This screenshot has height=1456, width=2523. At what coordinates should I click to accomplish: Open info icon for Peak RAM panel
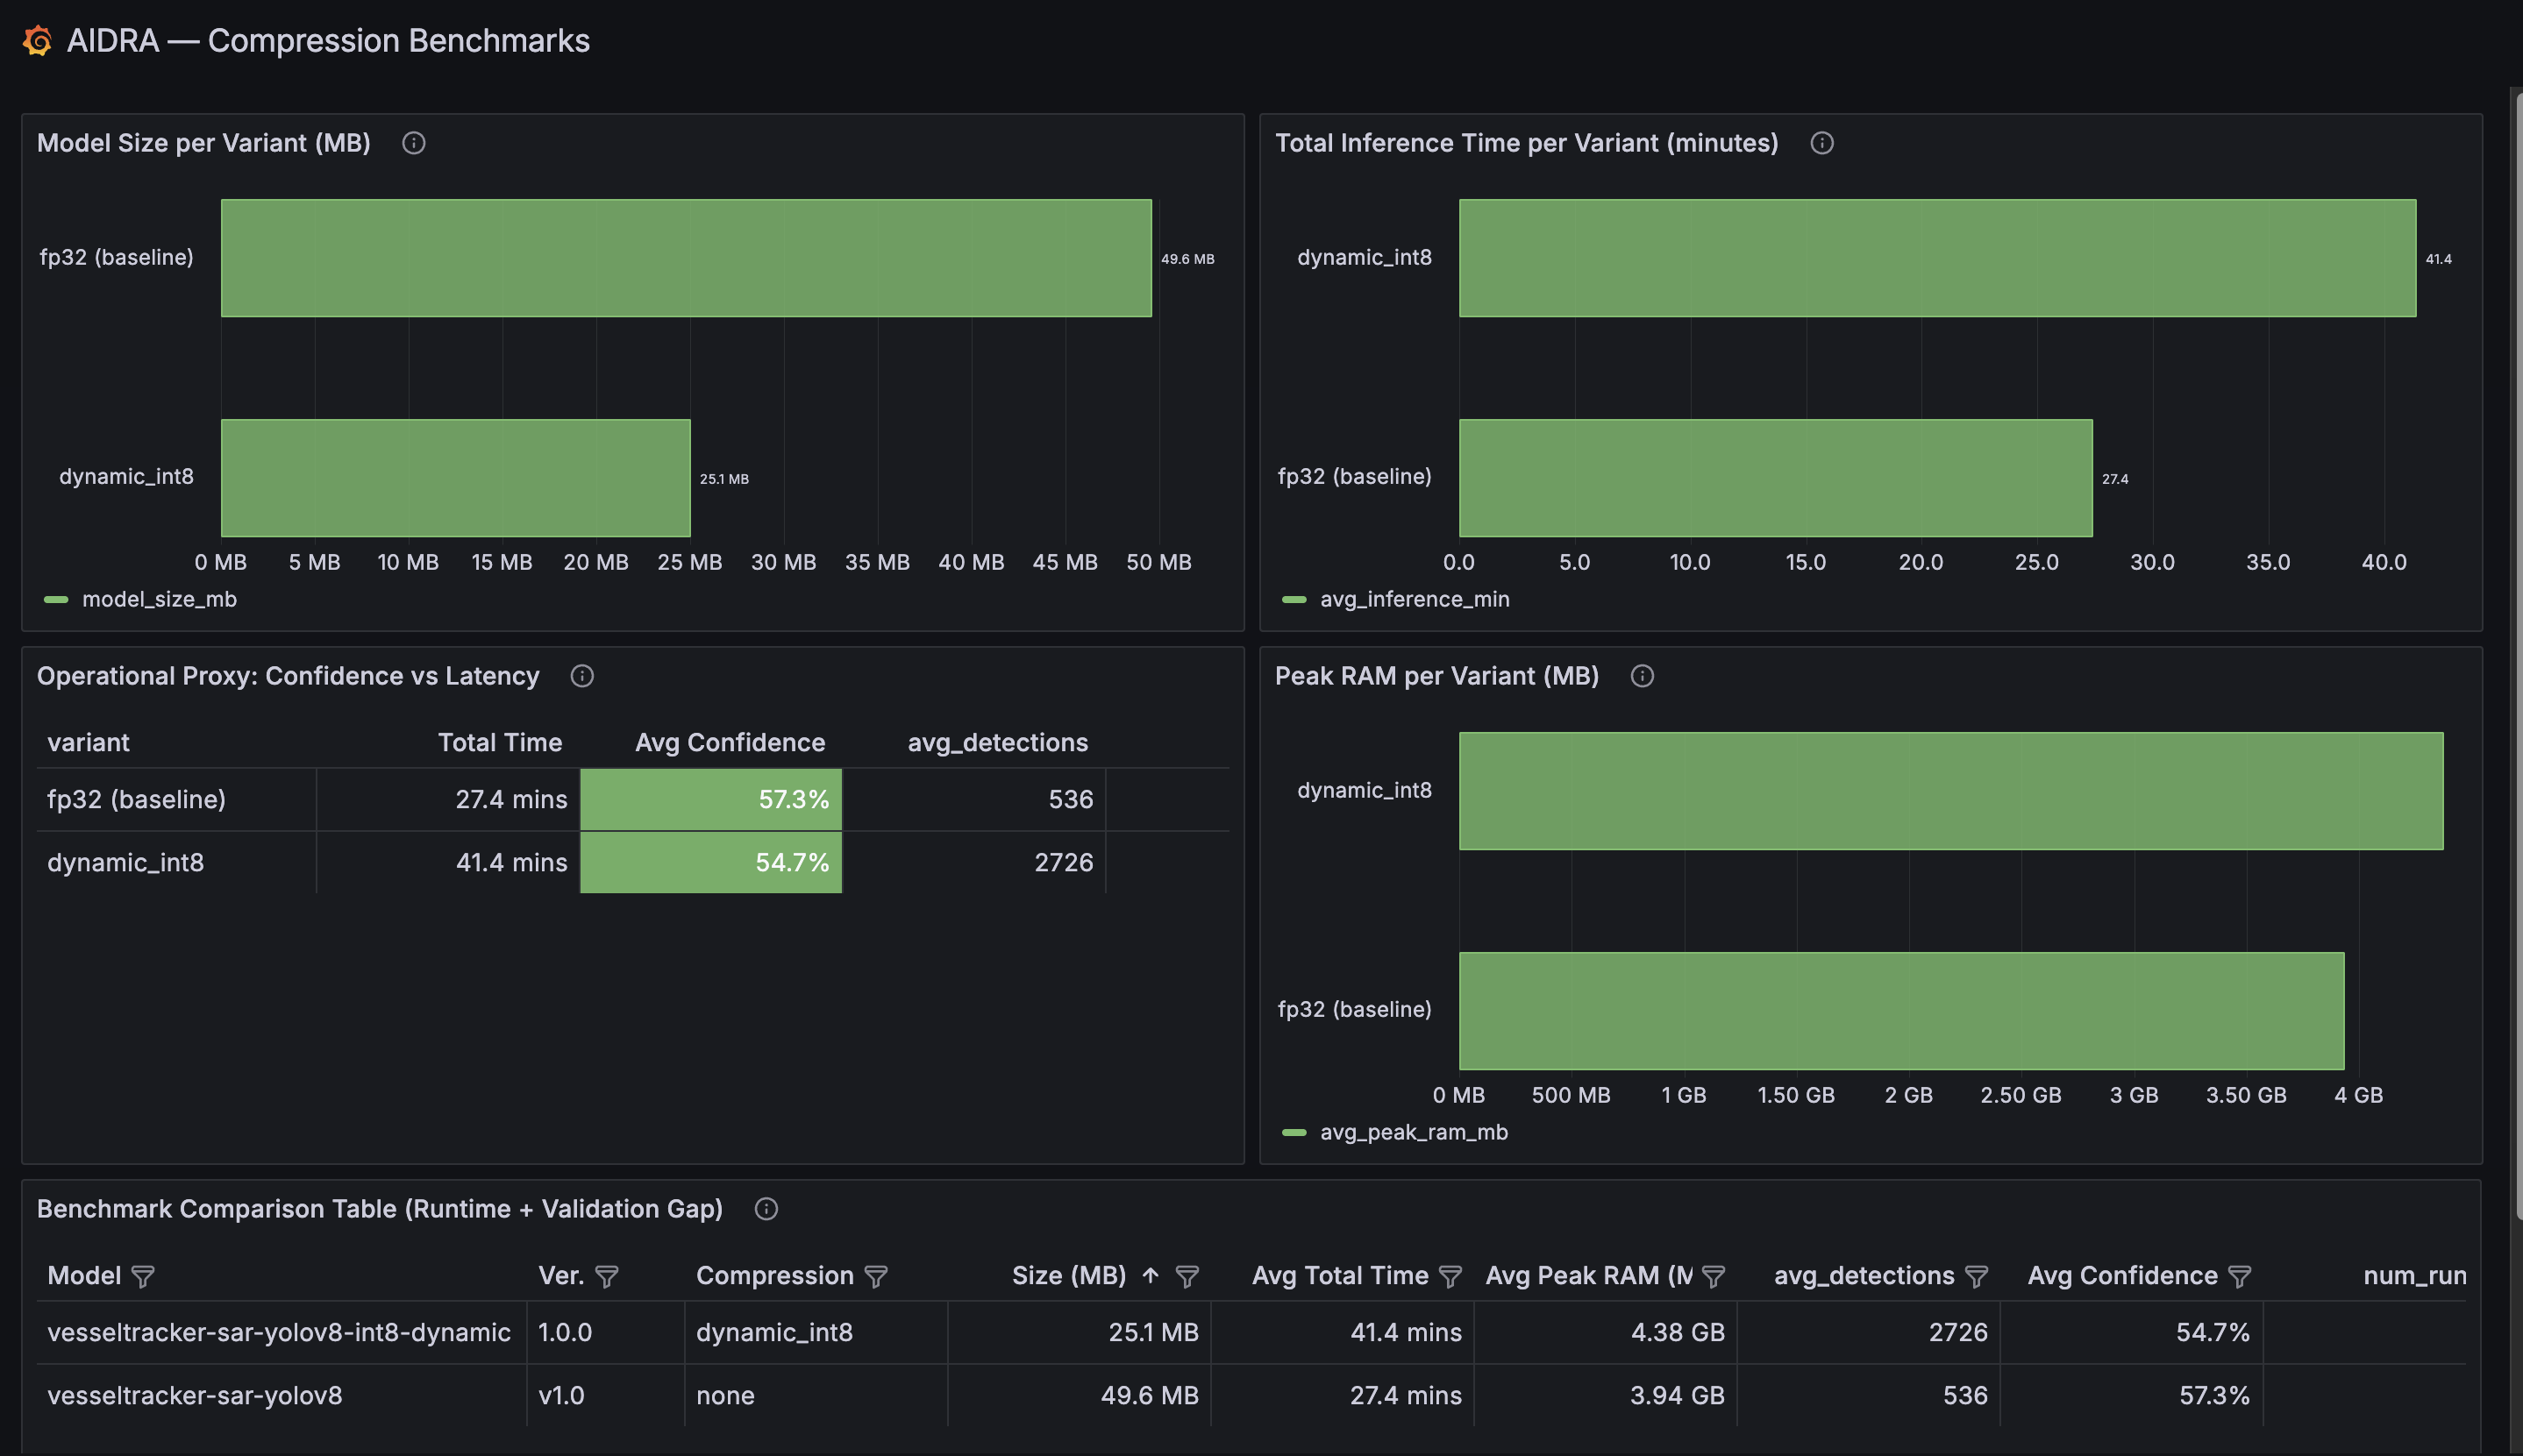click(x=1642, y=676)
